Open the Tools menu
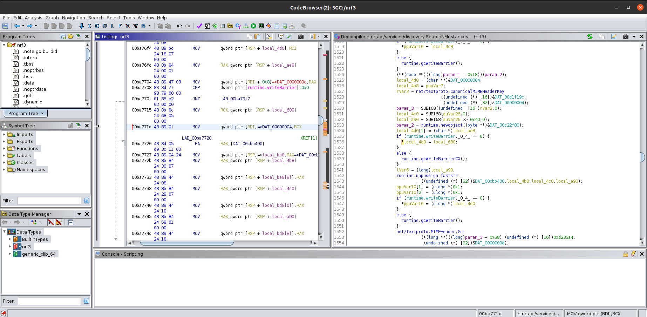Screen dimensions: 647x317 [x=129, y=18]
